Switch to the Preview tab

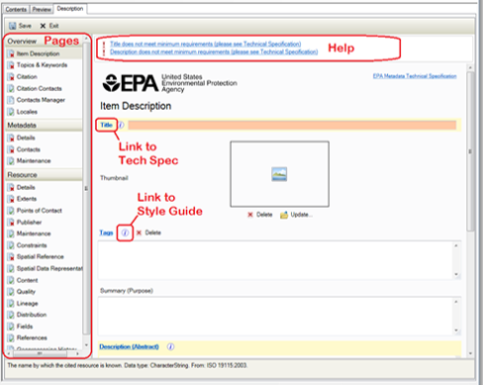42,9
